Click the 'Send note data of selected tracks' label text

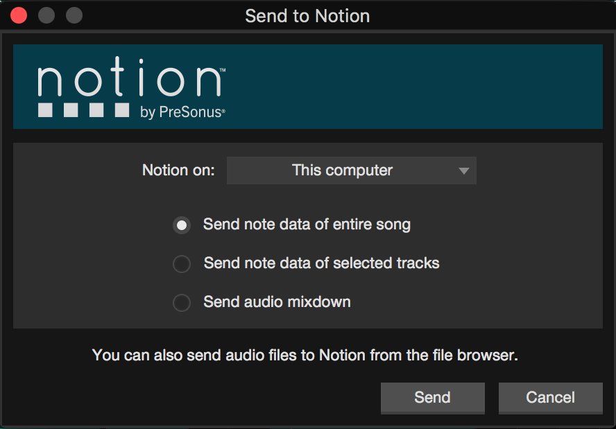click(x=321, y=263)
